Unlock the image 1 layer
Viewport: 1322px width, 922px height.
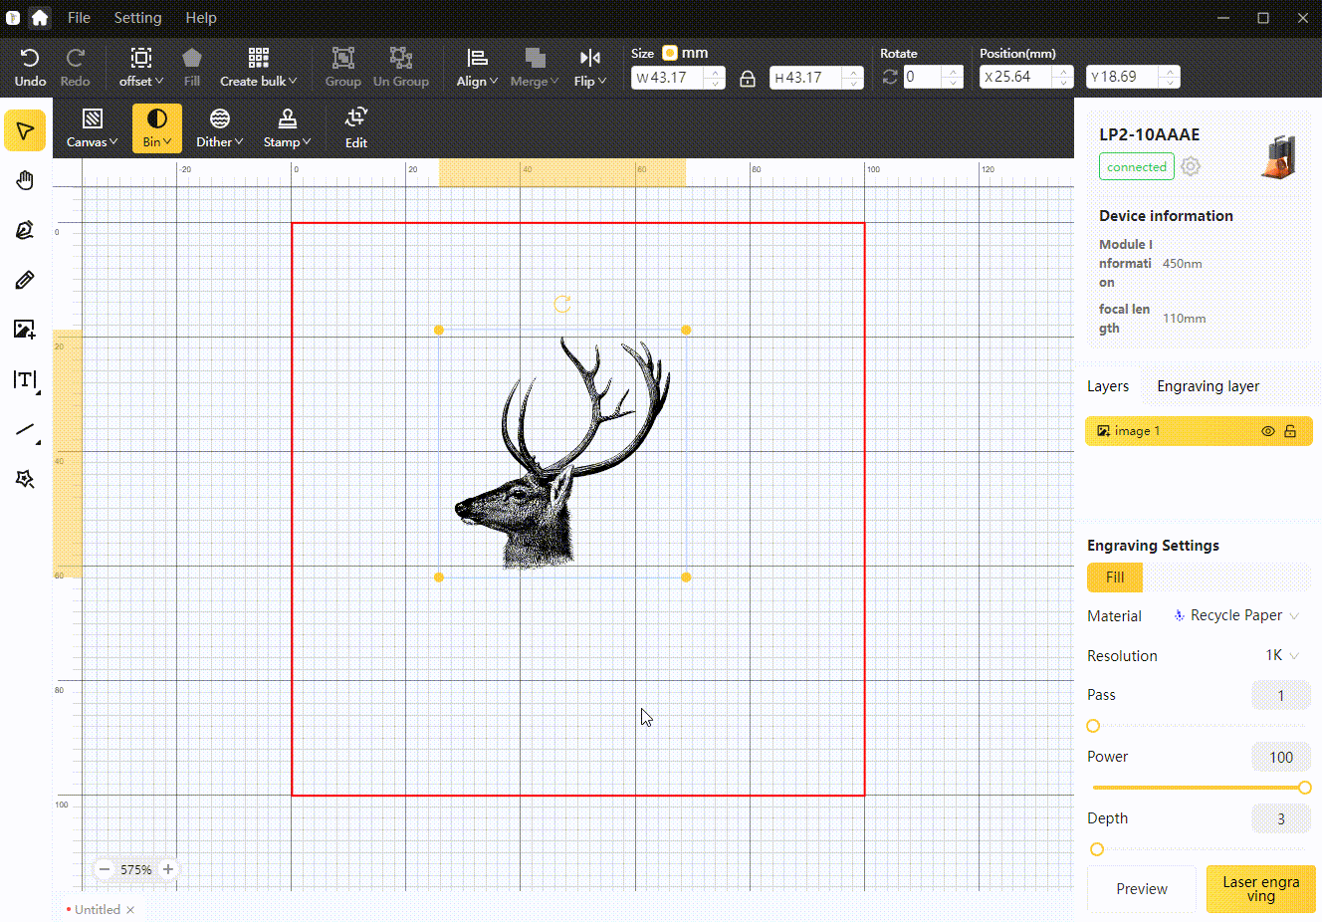pyautogui.click(x=1292, y=430)
